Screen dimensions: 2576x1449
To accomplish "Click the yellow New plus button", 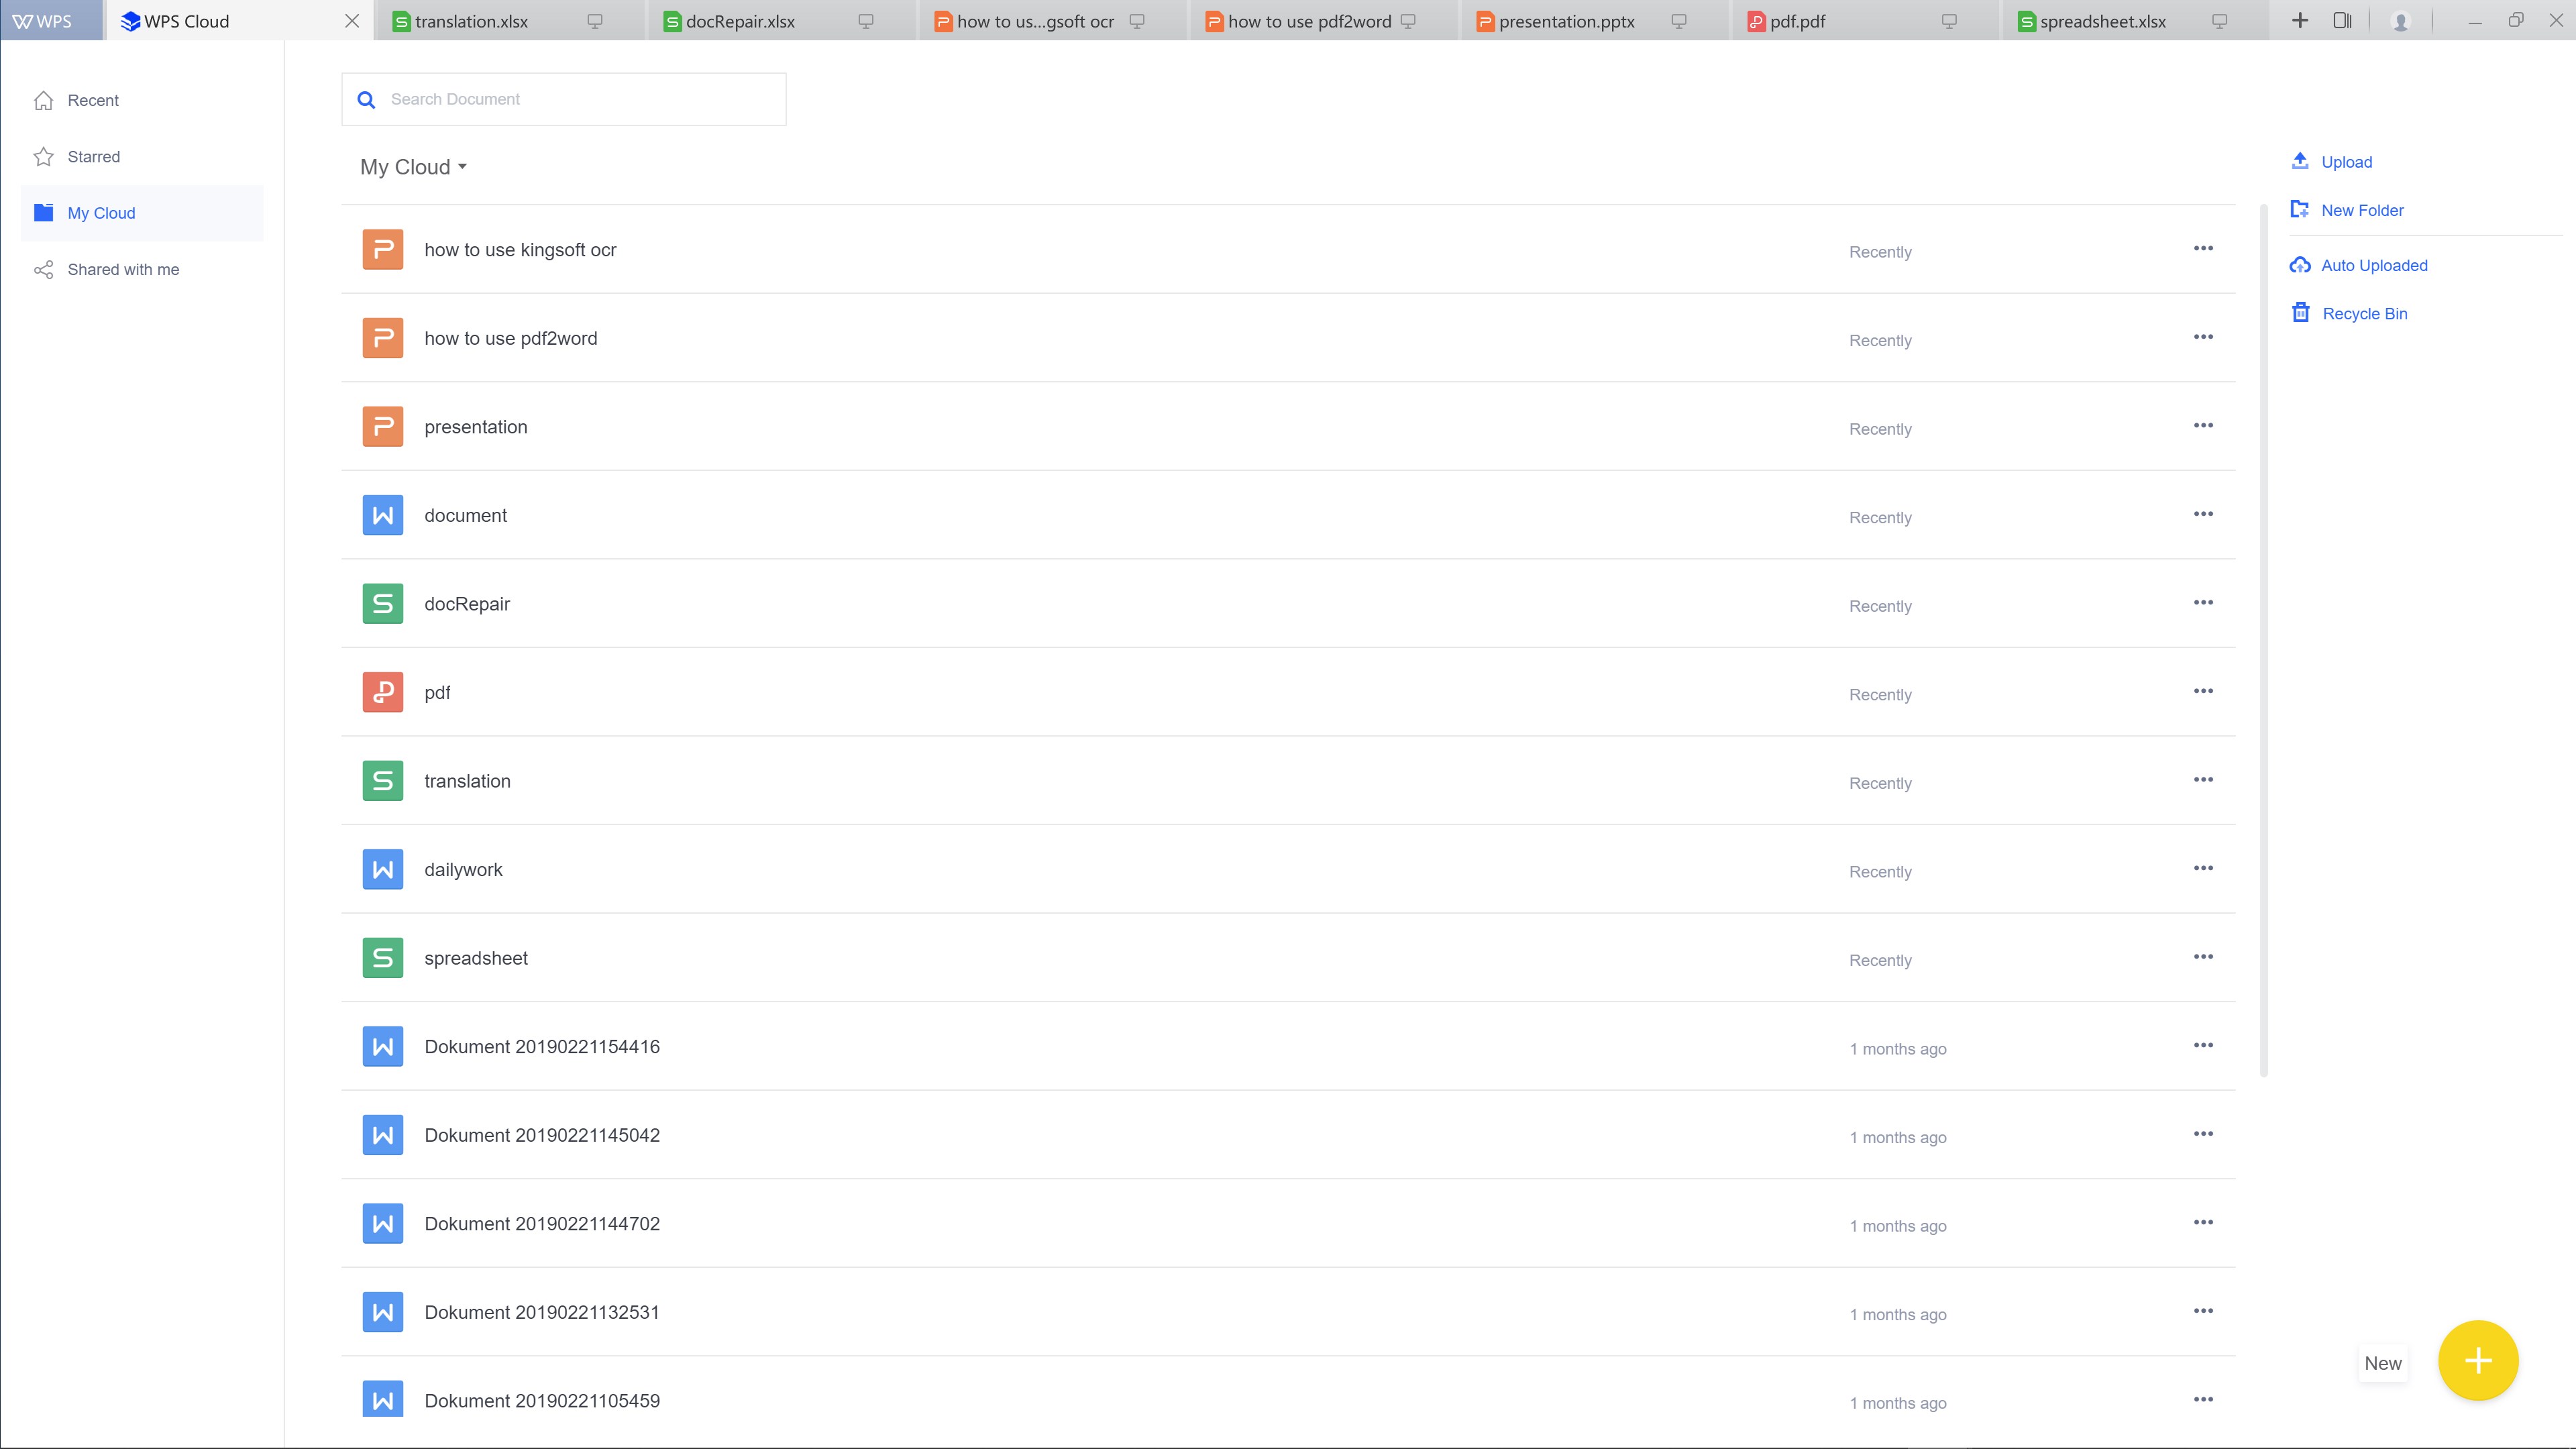I will point(2477,1360).
